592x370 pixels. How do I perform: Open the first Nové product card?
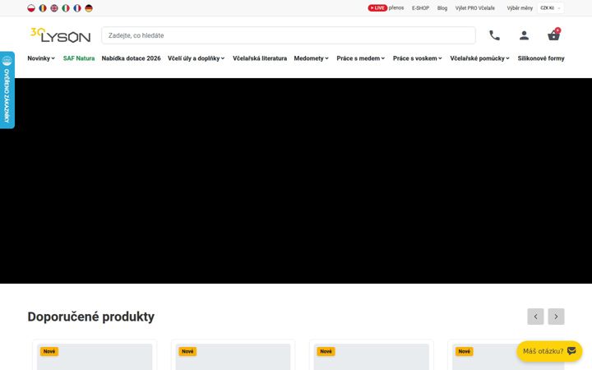(x=95, y=355)
